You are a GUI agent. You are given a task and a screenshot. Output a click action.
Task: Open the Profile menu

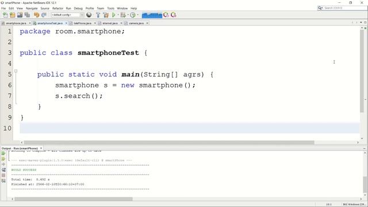tap(90, 8)
